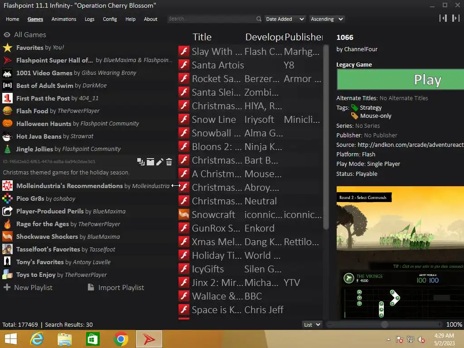Screen dimensions: 464x348
Task: Open the Ascending order dropdown
Action: pos(327,19)
